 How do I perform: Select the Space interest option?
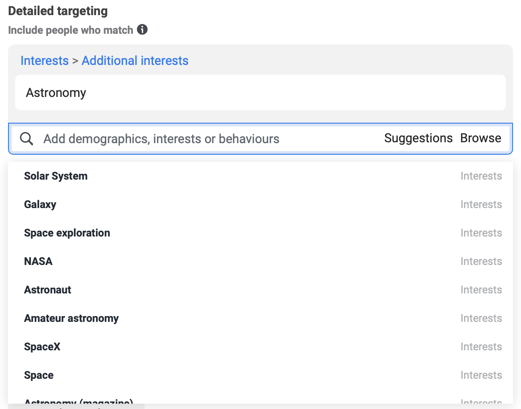point(39,375)
